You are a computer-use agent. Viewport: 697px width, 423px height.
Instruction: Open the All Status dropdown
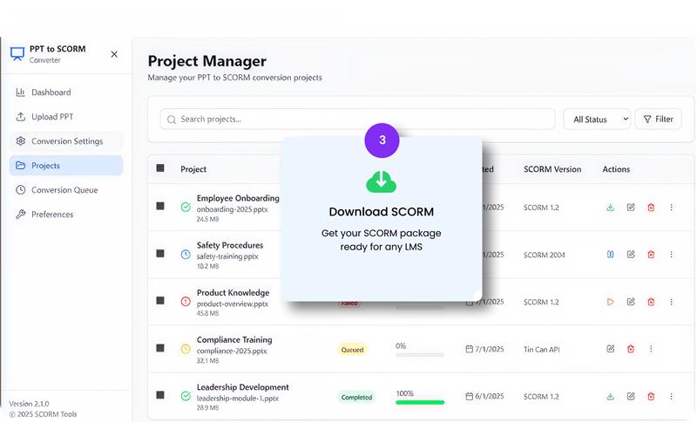(596, 119)
